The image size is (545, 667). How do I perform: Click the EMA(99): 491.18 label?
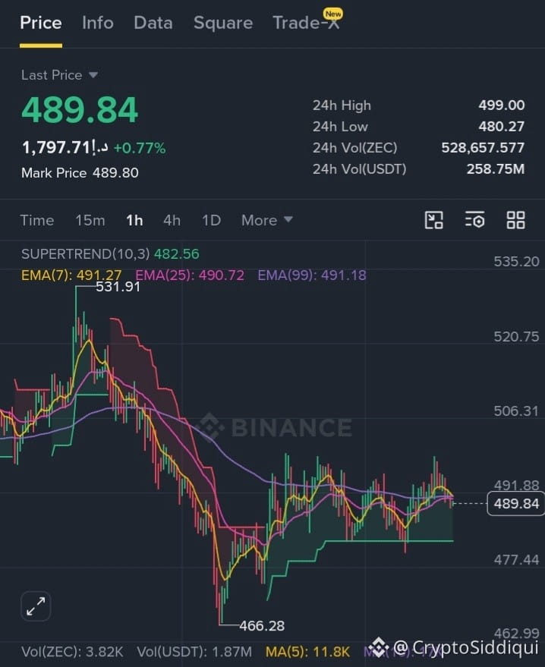(x=312, y=275)
